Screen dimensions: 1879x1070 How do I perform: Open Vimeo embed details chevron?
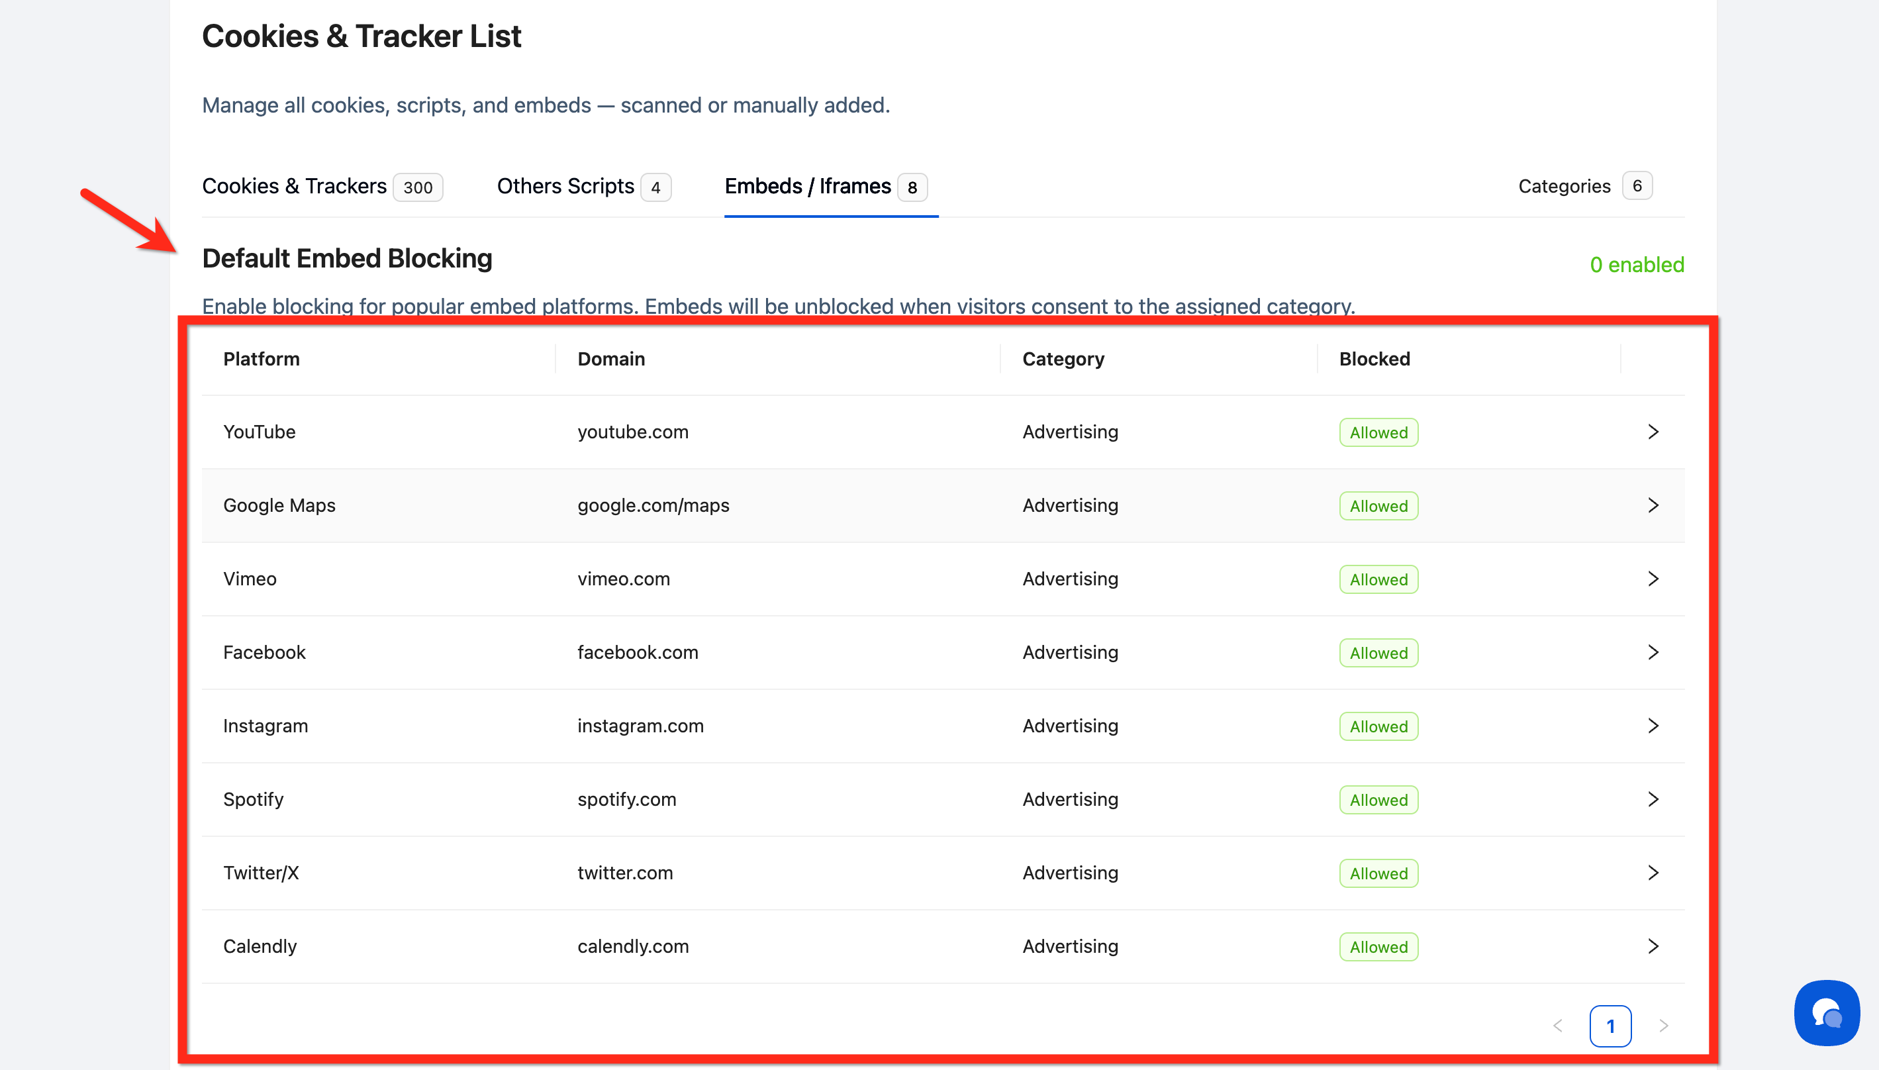point(1653,579)
